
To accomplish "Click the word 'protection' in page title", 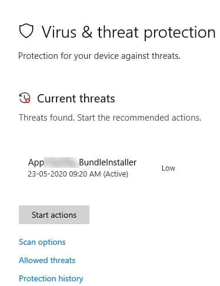I will [x=180, y=32].
